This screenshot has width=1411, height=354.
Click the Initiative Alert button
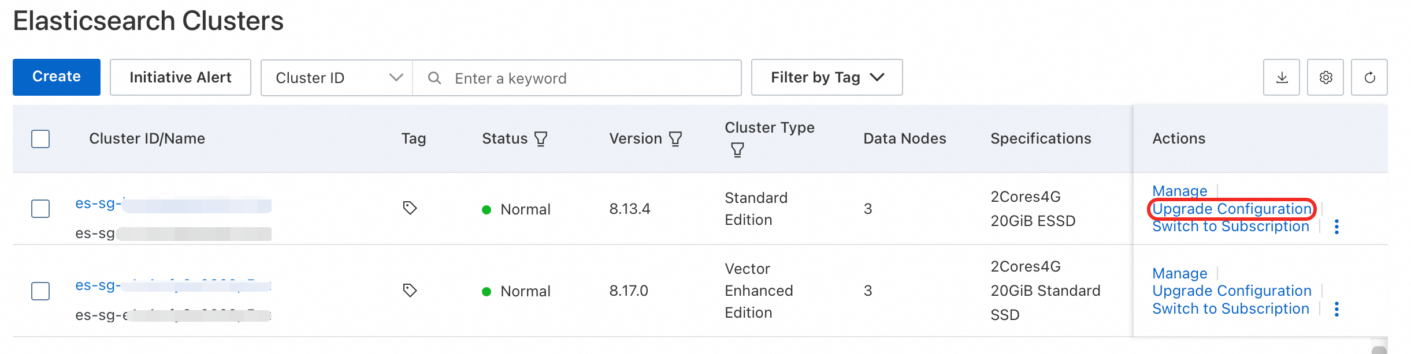(180, 77)
